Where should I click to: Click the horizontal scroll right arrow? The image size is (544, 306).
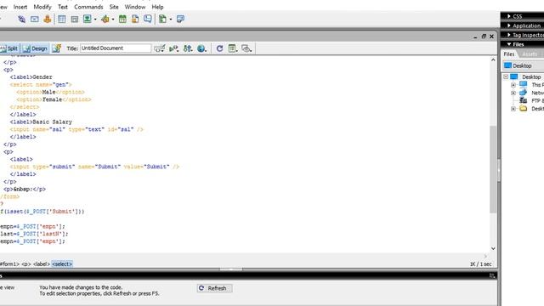485,257
